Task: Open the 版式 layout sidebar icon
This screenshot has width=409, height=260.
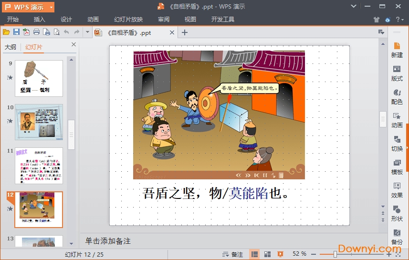Action: (x=397, y=73)
